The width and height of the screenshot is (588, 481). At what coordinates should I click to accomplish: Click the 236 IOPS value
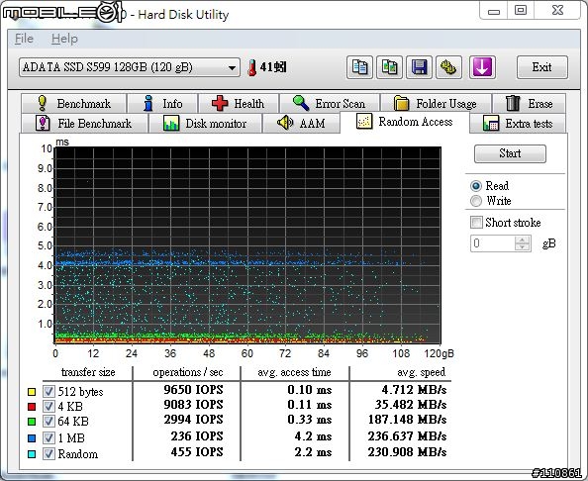(197, 436)
